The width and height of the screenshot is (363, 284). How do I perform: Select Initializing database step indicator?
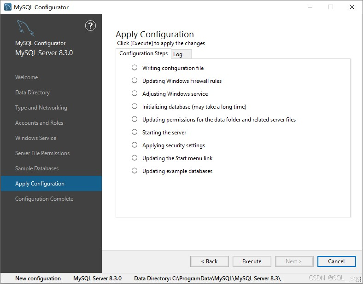tap(135, 106)
